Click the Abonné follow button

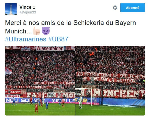click(x=132, y=7)
